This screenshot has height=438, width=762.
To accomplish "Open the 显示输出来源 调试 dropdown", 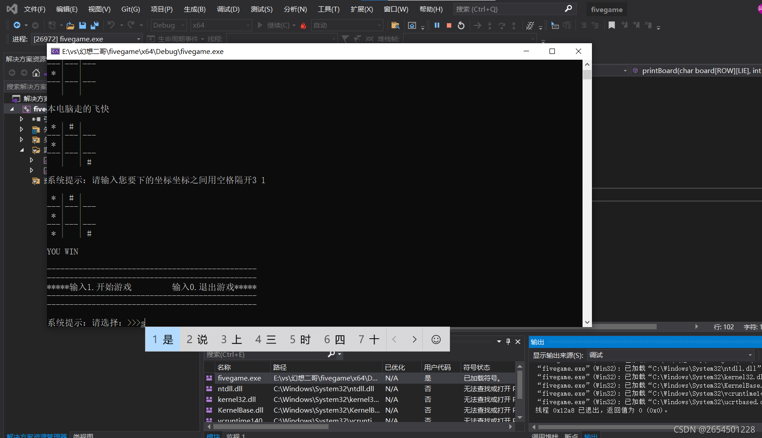I will coord(670,355).
